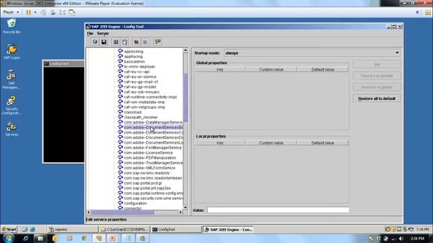Click the volume icon in the system tray
The height and width of the screenshot is (243, 433).
[x=401, y=238]
